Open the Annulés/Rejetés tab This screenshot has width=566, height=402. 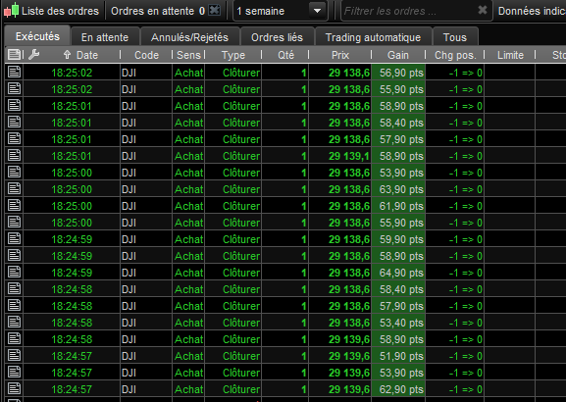[x=190, y=37]
